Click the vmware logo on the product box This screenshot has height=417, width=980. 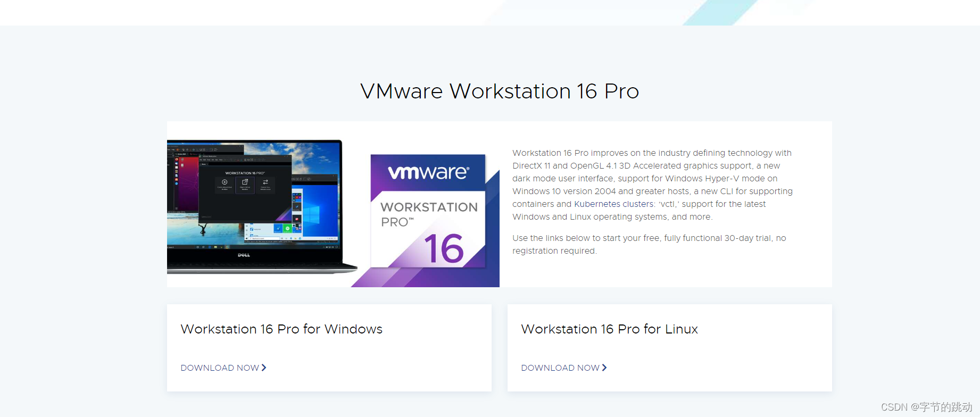point(428,172)
